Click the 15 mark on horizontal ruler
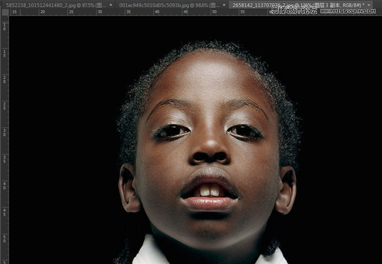The height and width of the screenshot is (264, 382). pyautogui.click(x=15, y=11)
